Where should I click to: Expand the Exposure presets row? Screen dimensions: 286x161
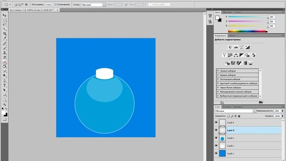coord(218,79)
